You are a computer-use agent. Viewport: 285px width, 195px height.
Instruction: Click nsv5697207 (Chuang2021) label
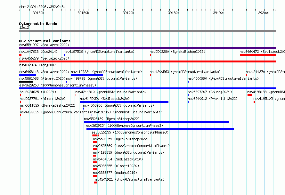pos(210,92)
